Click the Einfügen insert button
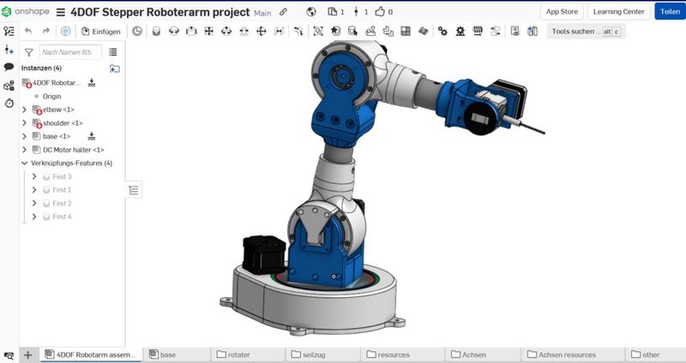Viewport: 686px width, 363px height. pyautogui.click(x=100, y=32)
